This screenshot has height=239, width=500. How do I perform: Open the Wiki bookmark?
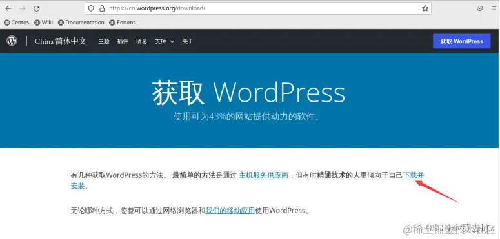(43, 23)
